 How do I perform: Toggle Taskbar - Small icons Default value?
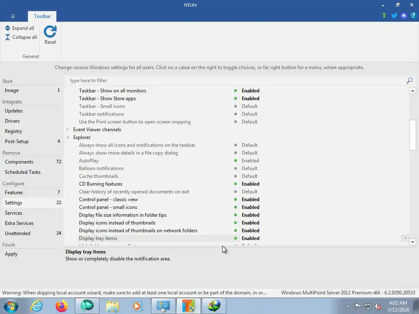coord(249,106)
